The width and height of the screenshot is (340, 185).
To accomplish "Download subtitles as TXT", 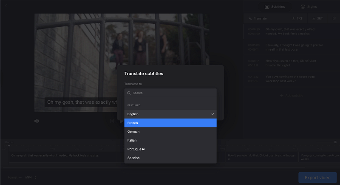I will [297, 18].
